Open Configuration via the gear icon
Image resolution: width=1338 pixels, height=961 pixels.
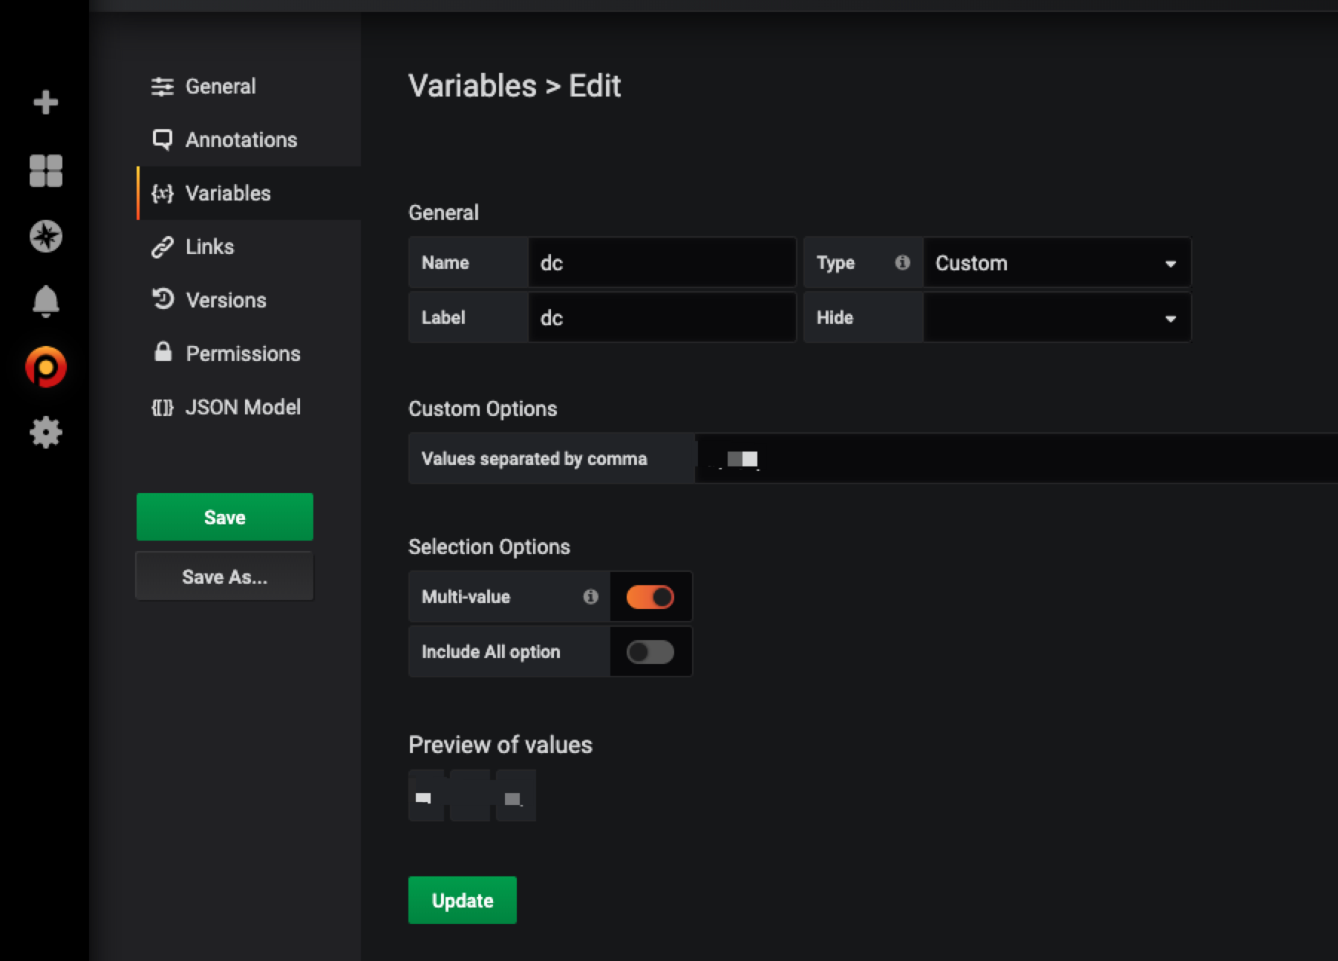(x=46, y=432)
